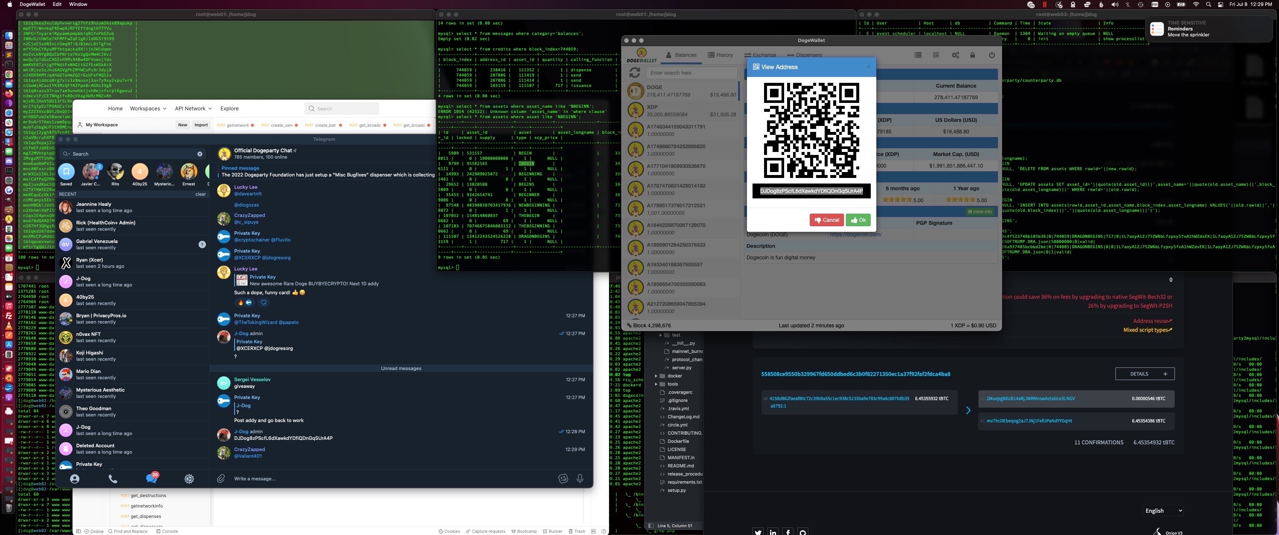Open the Telegram calls icon
This screenshot has height=535, width=1279.
(x=113, y=479)
